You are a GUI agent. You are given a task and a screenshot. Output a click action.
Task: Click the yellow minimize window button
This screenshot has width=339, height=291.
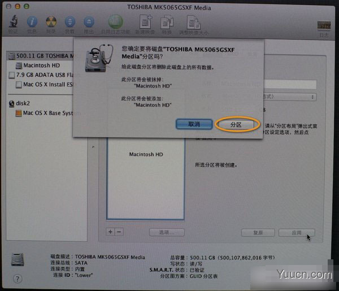(x=18, y=6)
